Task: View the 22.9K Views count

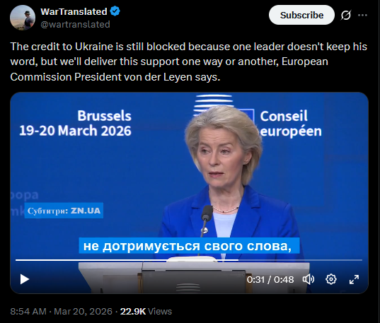Action: (x=146, y=311)
